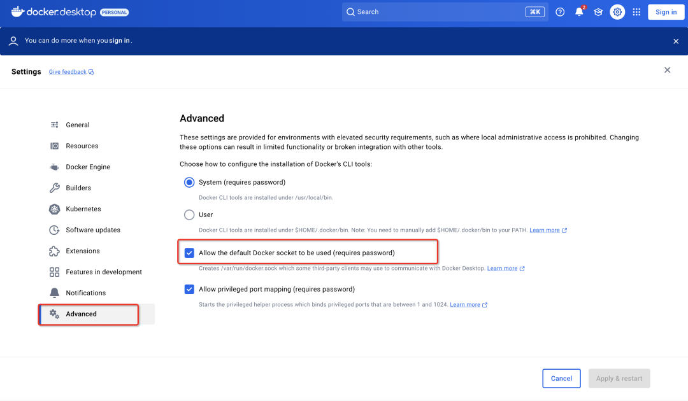Open the Learning center graduation cap icon

pyautogui.click(x=598, y=12)
